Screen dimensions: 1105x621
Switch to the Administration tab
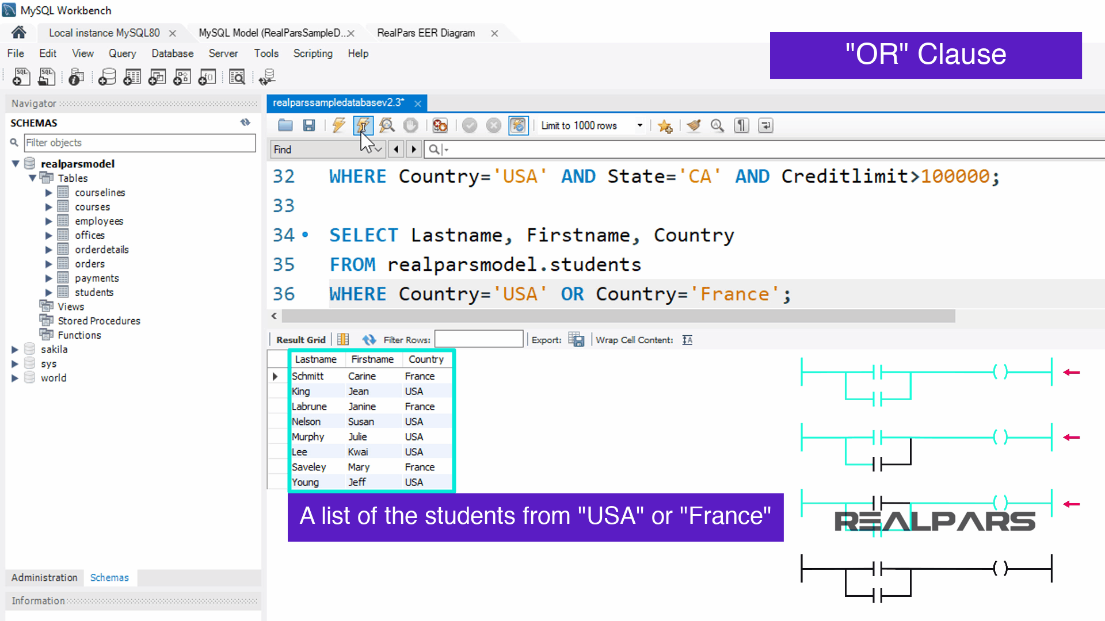point(44,577)
